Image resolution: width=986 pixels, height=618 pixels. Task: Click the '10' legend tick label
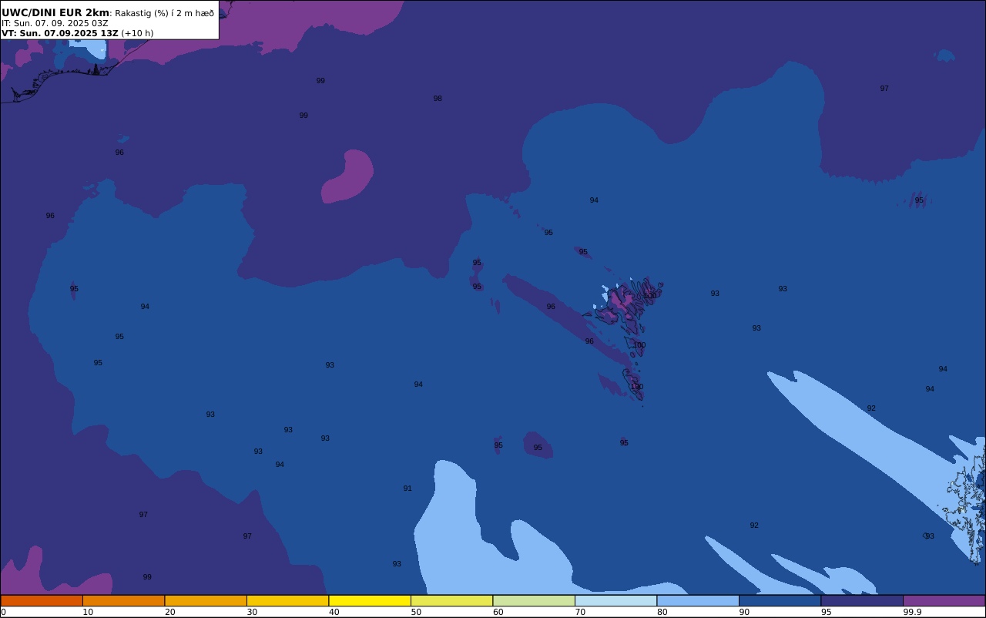88,612
